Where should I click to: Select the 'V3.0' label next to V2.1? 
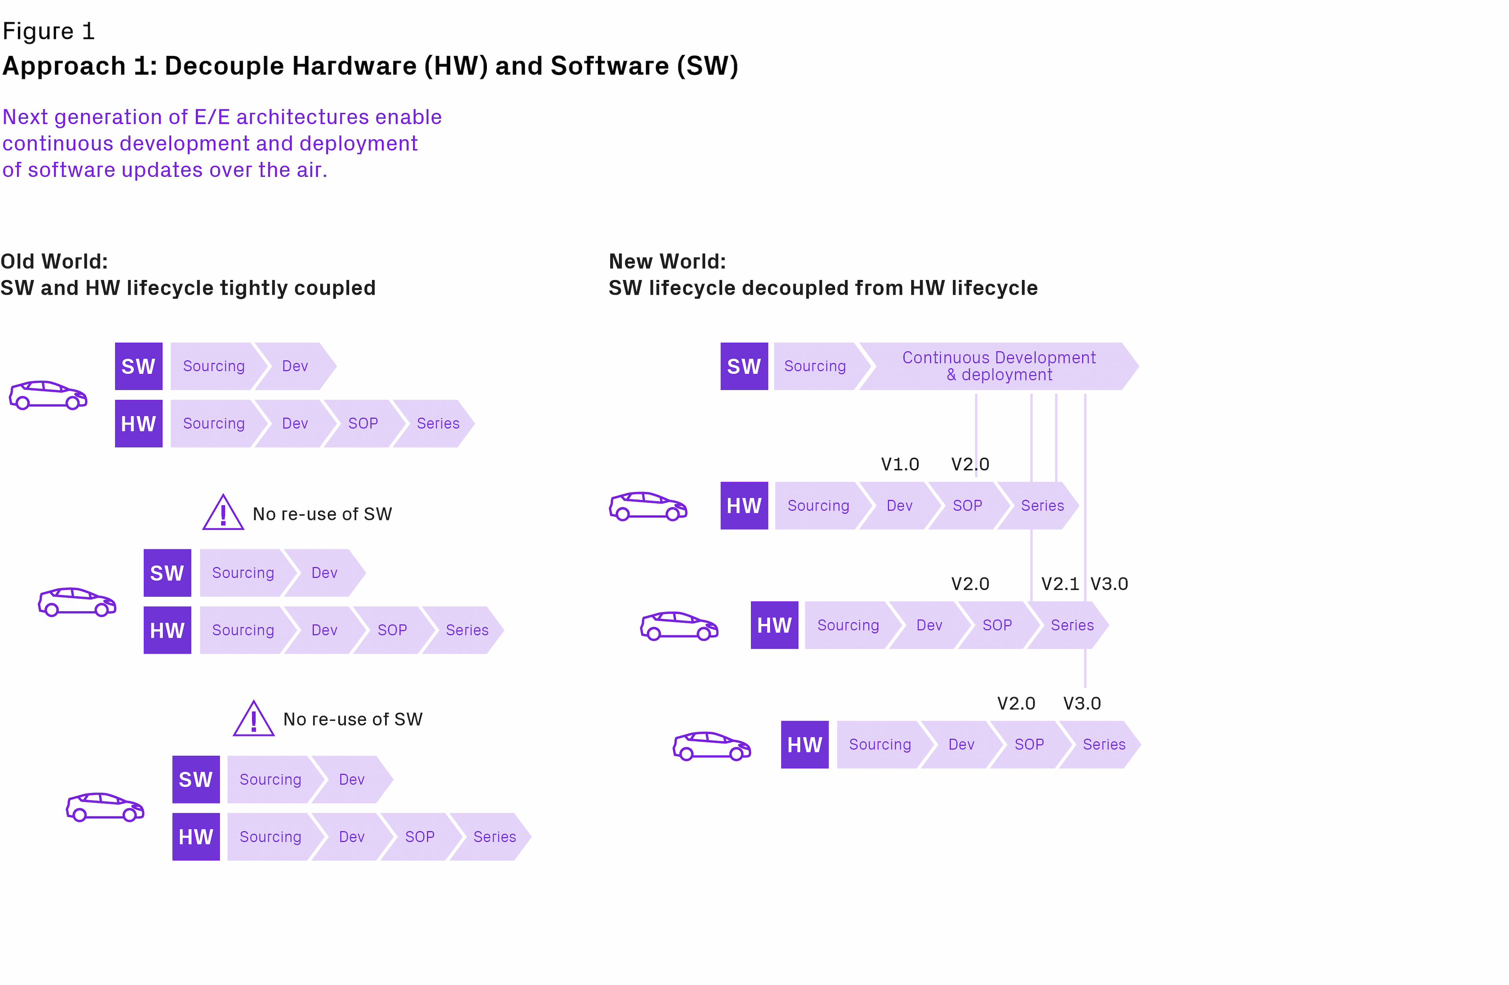1110,584
